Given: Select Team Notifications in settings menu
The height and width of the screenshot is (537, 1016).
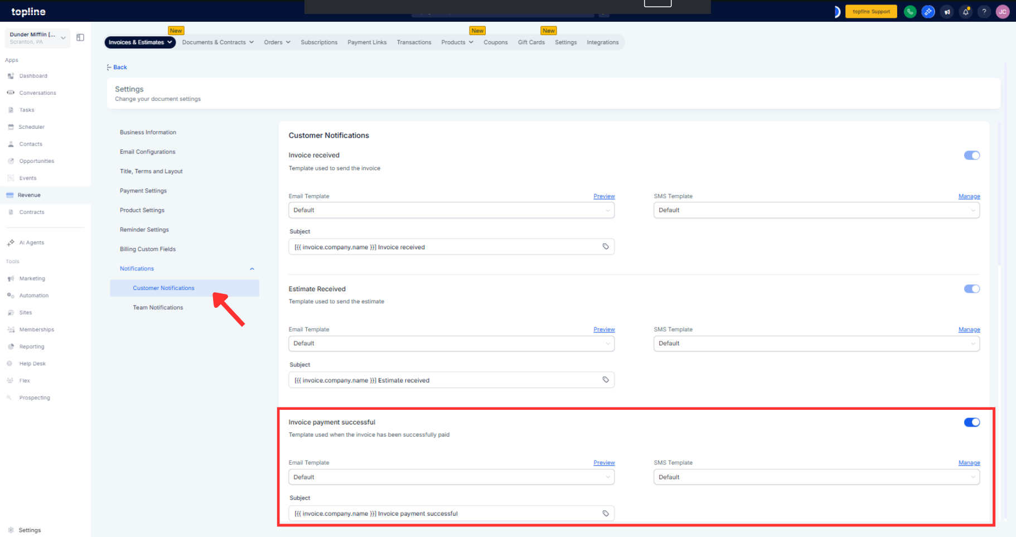Looking at the screenshot, I should click(158, 308).
